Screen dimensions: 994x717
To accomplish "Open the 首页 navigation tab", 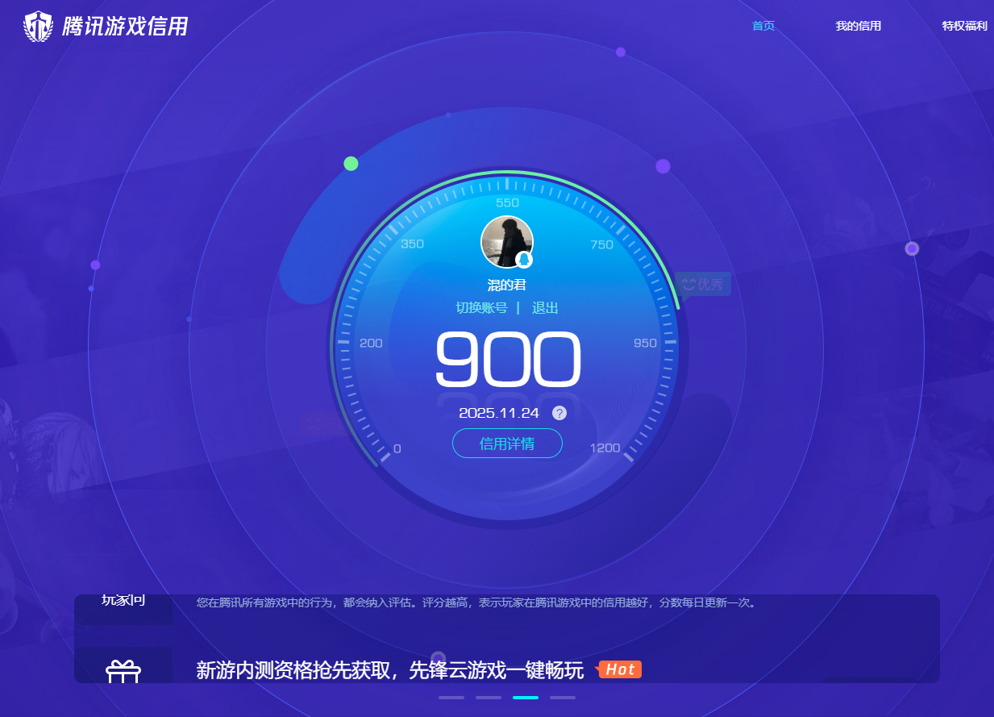I will (763, 26).
